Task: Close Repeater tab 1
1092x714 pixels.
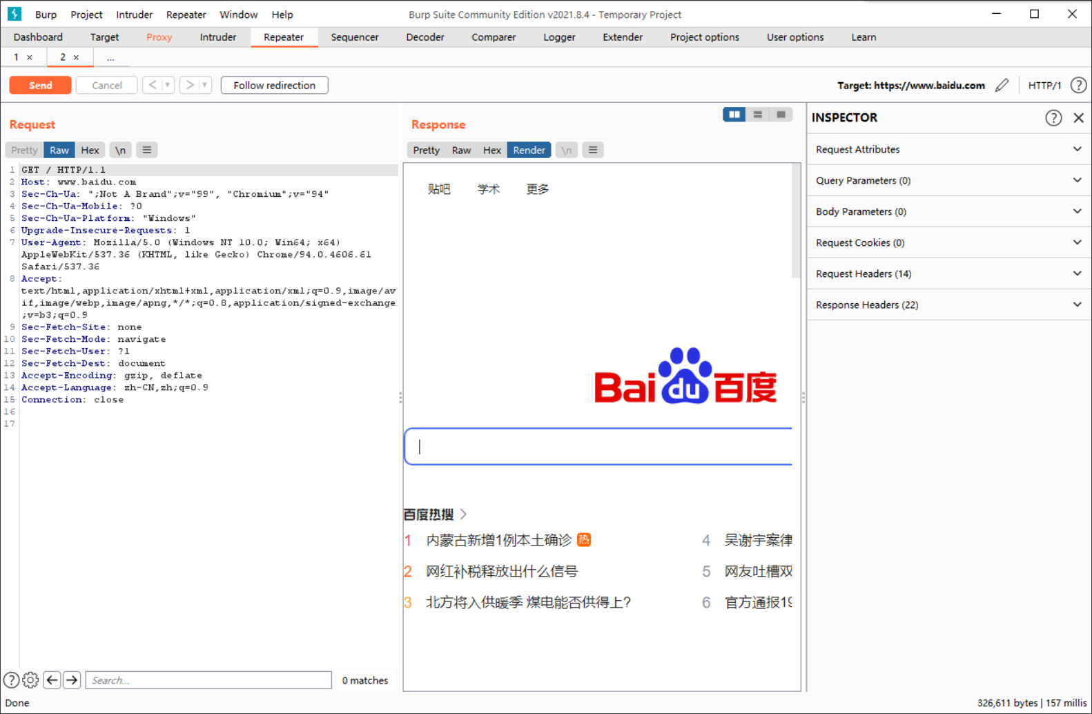Action: click(30, 57)
